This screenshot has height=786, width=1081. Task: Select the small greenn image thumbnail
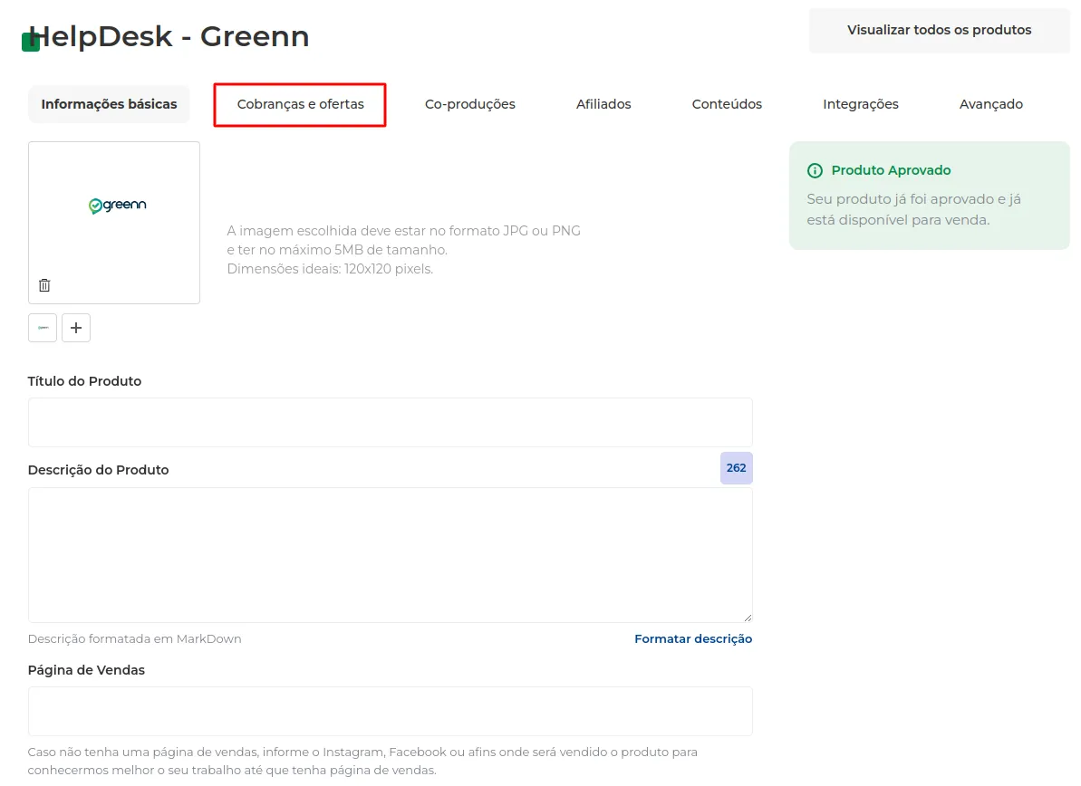43,328
